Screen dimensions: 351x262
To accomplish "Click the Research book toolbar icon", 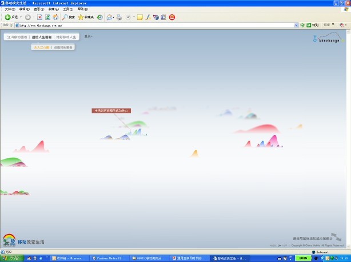I will point(163,17).
